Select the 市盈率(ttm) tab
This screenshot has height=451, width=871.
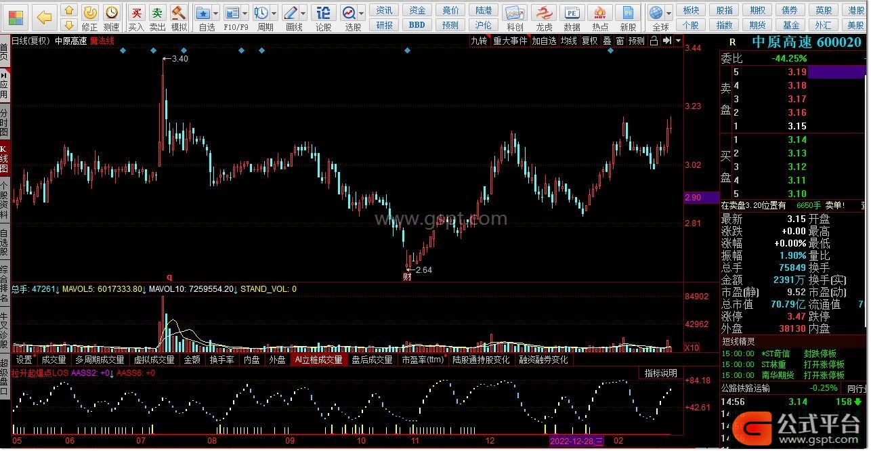pyautogui.click(x=423, y=360)
